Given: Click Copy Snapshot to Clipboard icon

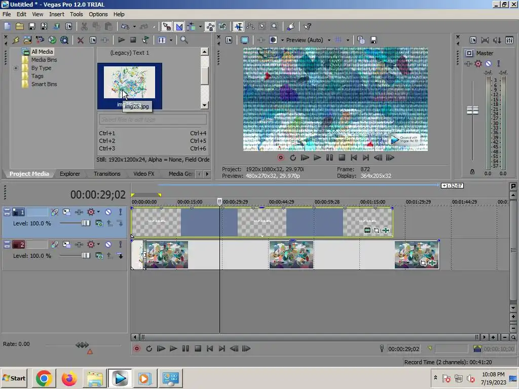Looking at the screenshot, I should tap(361, 40).
